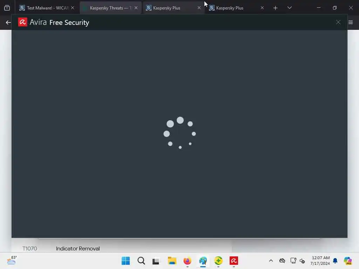Open the Windows Start menu

point(126,261)
